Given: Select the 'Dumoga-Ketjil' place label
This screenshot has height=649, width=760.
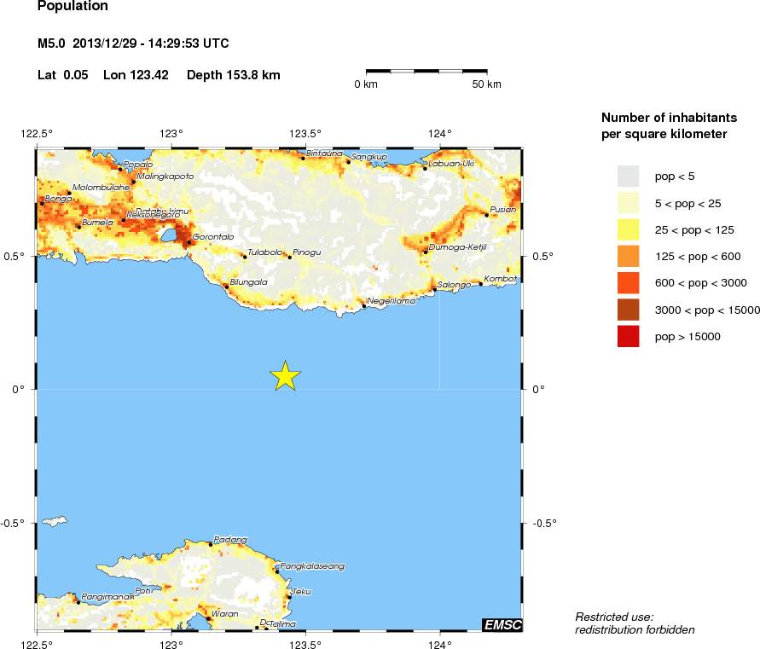Looking at the screenshot, I should [457, 247].
